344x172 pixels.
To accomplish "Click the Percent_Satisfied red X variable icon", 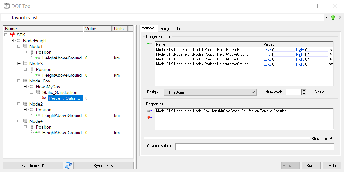I will (x=44, y=98).
